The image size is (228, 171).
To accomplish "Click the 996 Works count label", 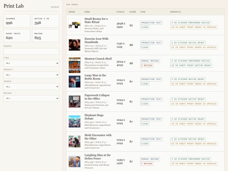I will 72,5.
